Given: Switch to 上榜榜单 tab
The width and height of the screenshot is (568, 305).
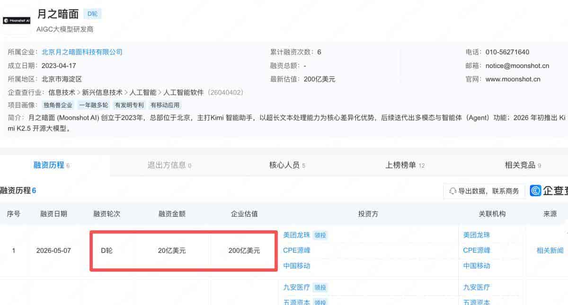Looking at the screenshot, I should 405,165.
